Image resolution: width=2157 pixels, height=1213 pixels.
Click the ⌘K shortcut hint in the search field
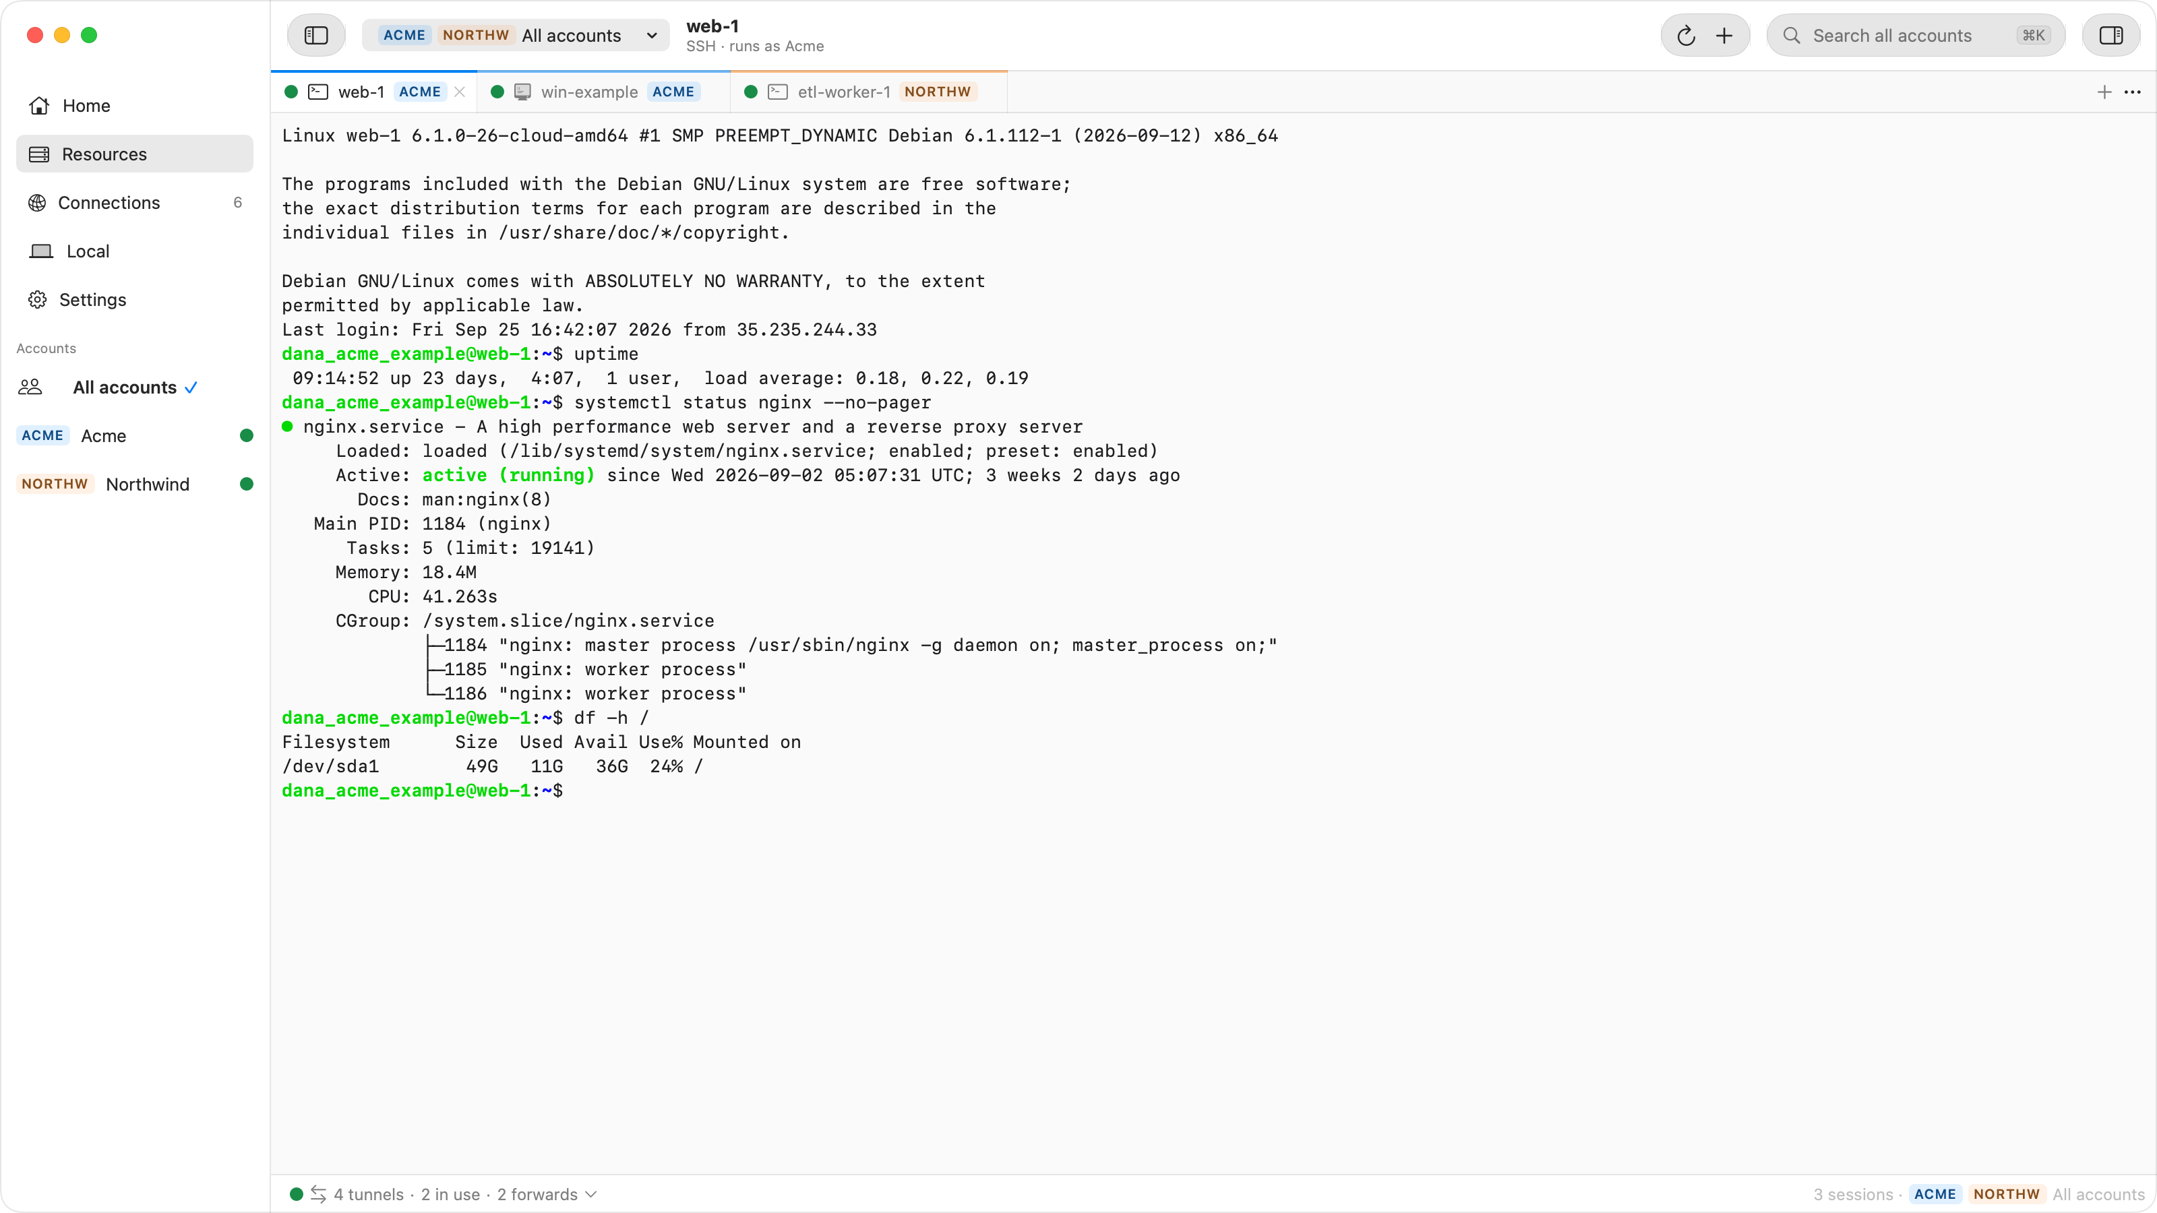tap(2033, 35)
